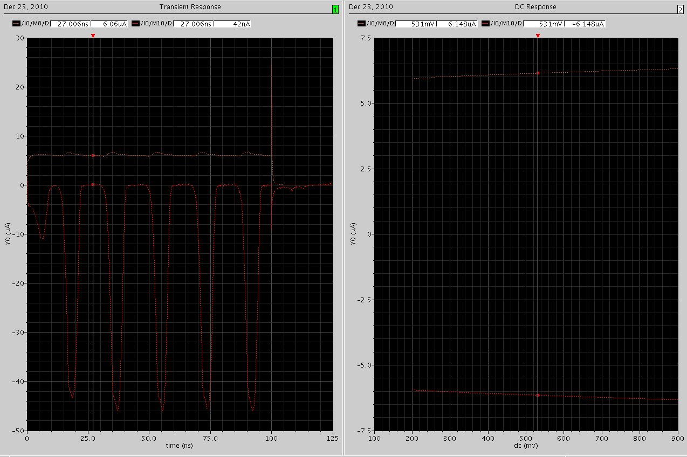Click the 531mV field for /I0/M8/D
This screenshot has height=457, width=687.
[416, 24]
